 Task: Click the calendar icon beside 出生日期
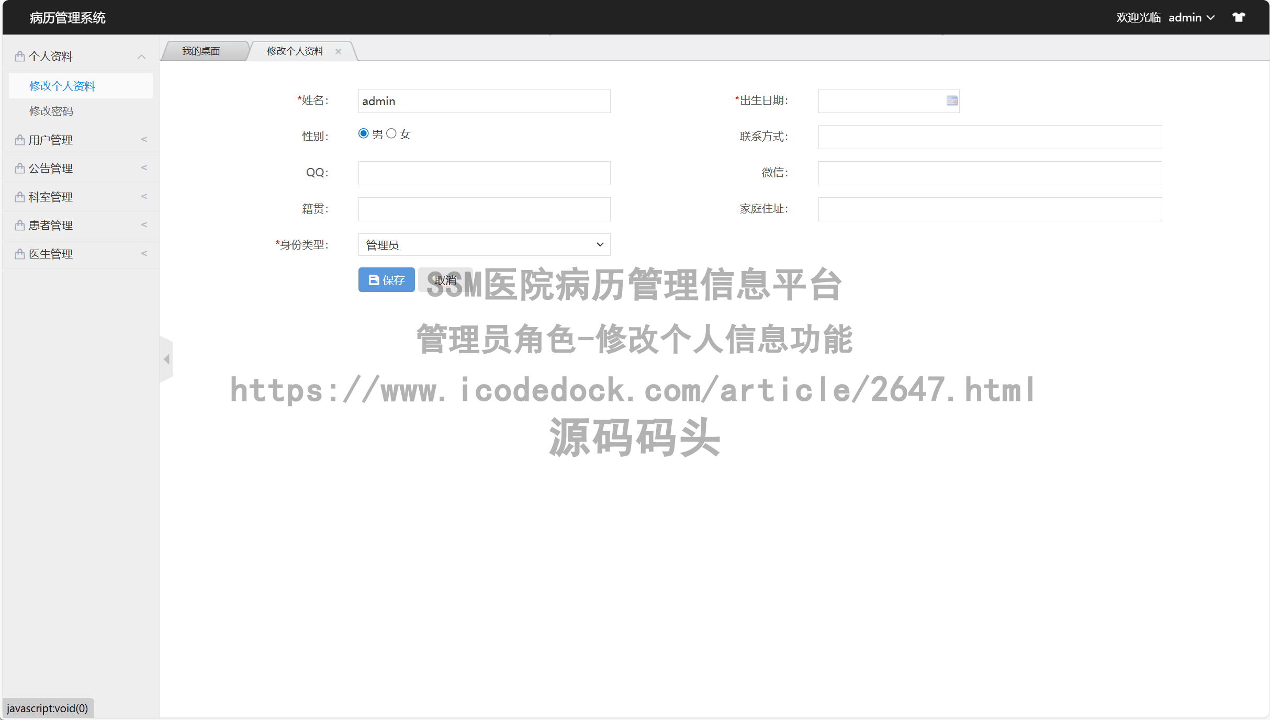pos(951,100)
